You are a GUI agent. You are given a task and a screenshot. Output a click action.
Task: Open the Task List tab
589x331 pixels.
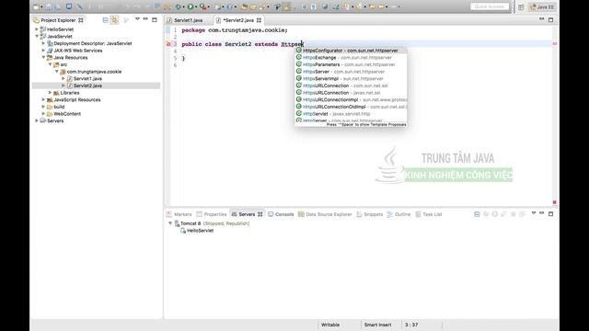[x=429, y=214]
